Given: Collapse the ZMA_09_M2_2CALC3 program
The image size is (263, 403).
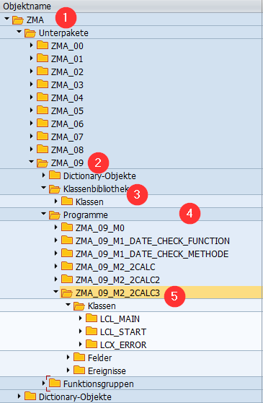Looking at the screenshot, I should pos(56,292).
